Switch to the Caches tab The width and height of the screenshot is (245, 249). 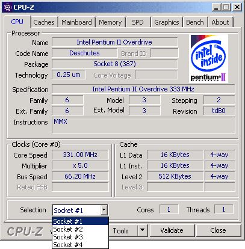[44, 22]
